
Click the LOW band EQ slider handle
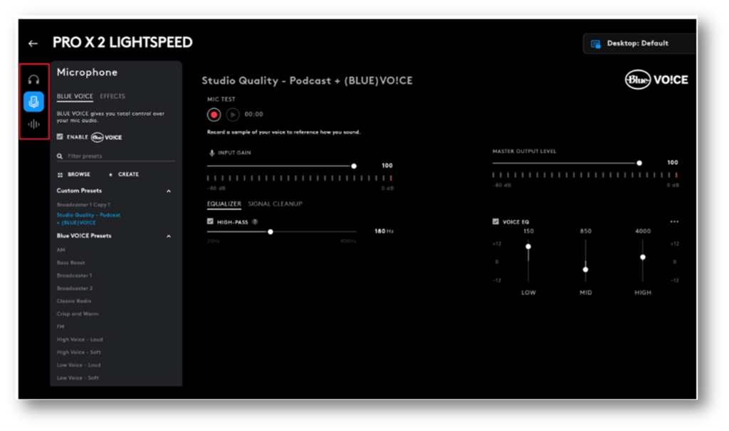(x=528, y=247)
